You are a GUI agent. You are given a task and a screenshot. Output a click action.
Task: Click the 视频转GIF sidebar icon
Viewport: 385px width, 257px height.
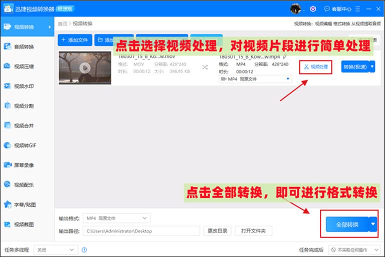[x=7, y=145]
